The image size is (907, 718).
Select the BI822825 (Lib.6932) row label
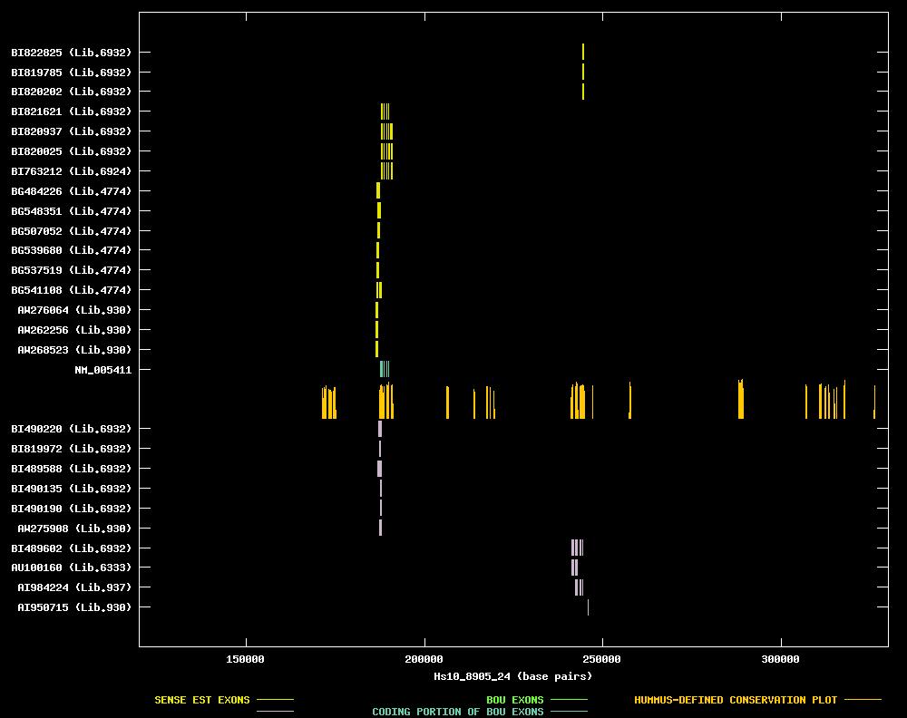coord(71,53)
